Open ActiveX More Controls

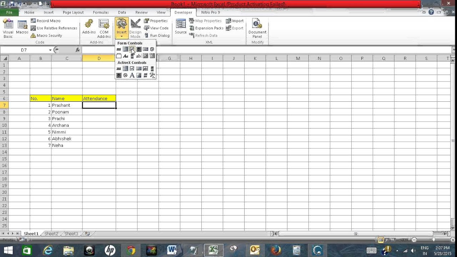tap(152, 75)
